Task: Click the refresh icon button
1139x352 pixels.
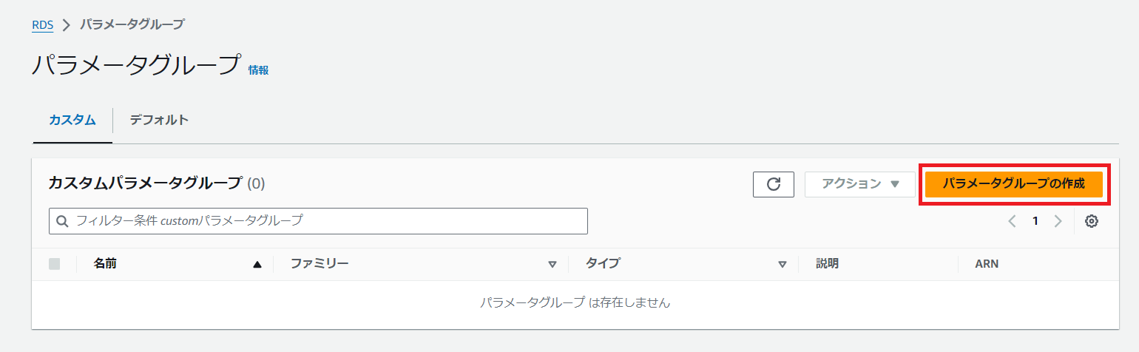Action: tap(774, 184)
